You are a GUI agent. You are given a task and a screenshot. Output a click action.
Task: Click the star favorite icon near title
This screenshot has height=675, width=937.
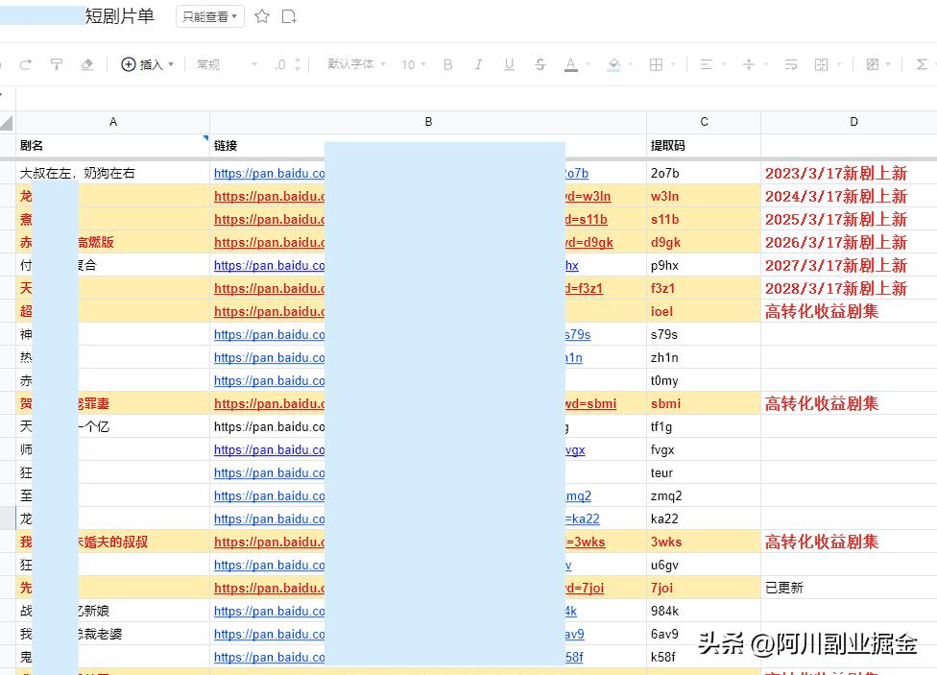point(262,15)
